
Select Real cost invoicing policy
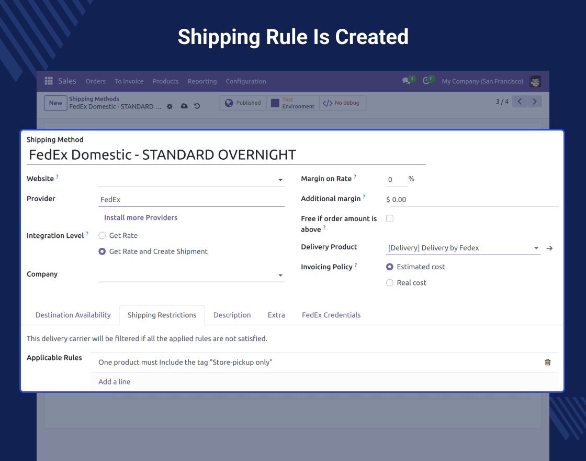coord(390,283)
